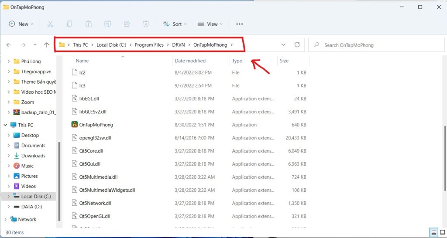447x238 pixels.
Task: Open the Sort options dropdown
Action: pyautogui.click(x=175, y=24)
